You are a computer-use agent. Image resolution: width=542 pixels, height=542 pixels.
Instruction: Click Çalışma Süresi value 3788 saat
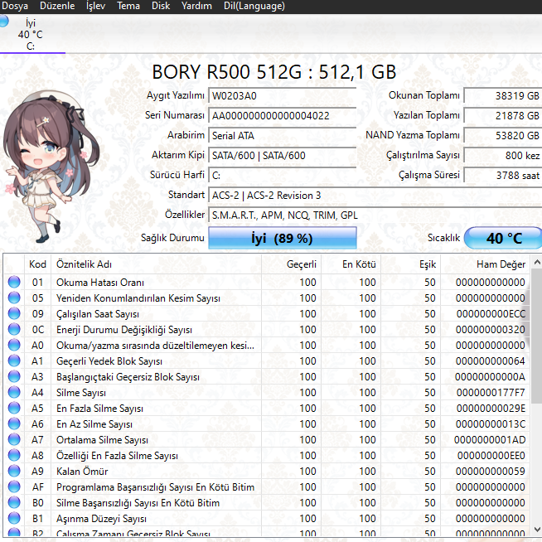(x=503, y=175)
